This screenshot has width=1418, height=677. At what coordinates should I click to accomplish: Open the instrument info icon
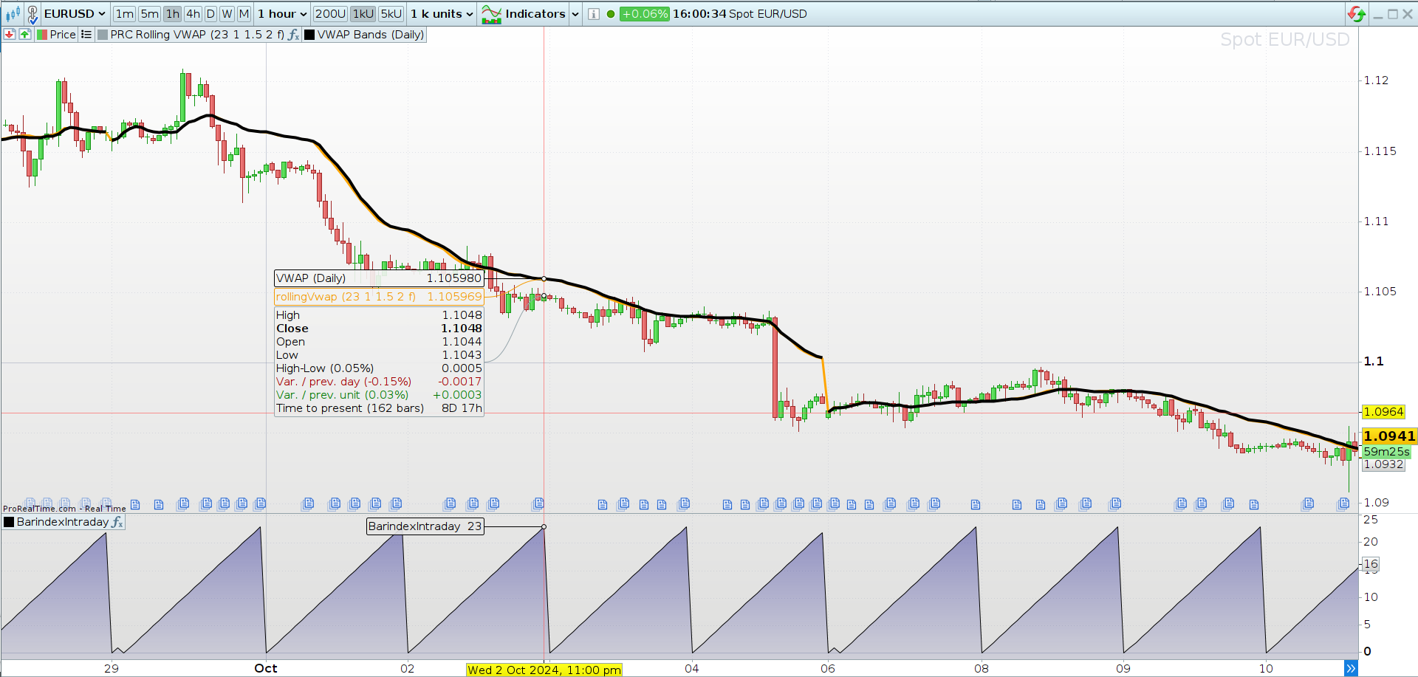click(x=594, y=14)
